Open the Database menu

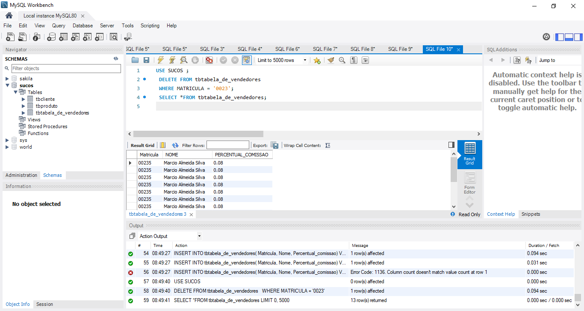[83, 26]
